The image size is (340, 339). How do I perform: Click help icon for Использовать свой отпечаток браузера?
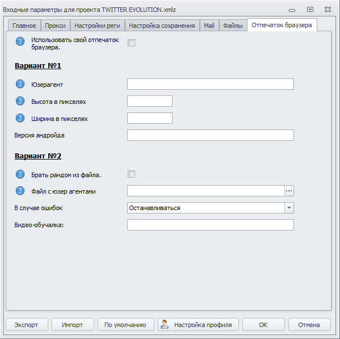(x=20, y=41)
